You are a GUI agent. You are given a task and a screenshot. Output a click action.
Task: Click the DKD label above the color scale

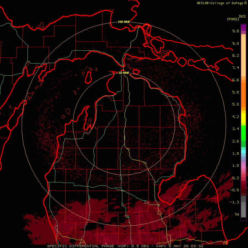[242, 17]
